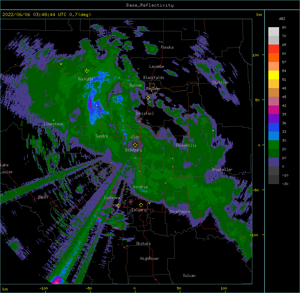Select the green 20-30 dBZ legend swatch

click(274, 145)
